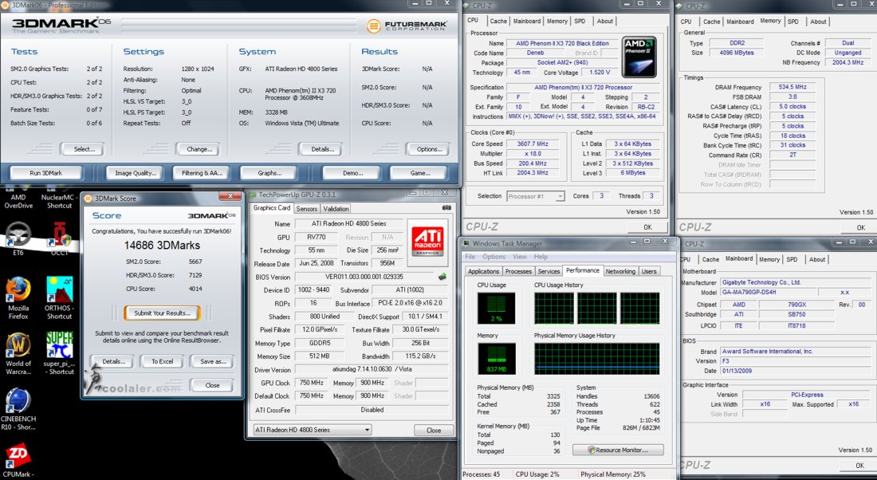Click the DRAM Frequency value "534.5 MHz"

coord(792,87)
